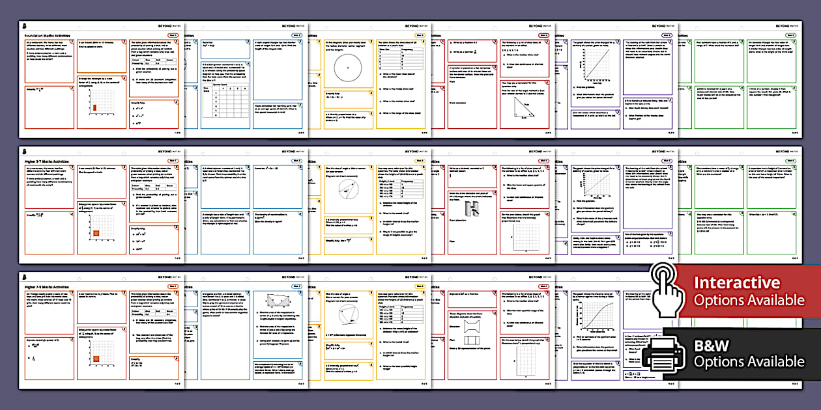Image resolution: width=821 pixels, height=410 pixels.
Task: Open the circle diagram on the blue worksheet
Action: click(x=348, y=67)
